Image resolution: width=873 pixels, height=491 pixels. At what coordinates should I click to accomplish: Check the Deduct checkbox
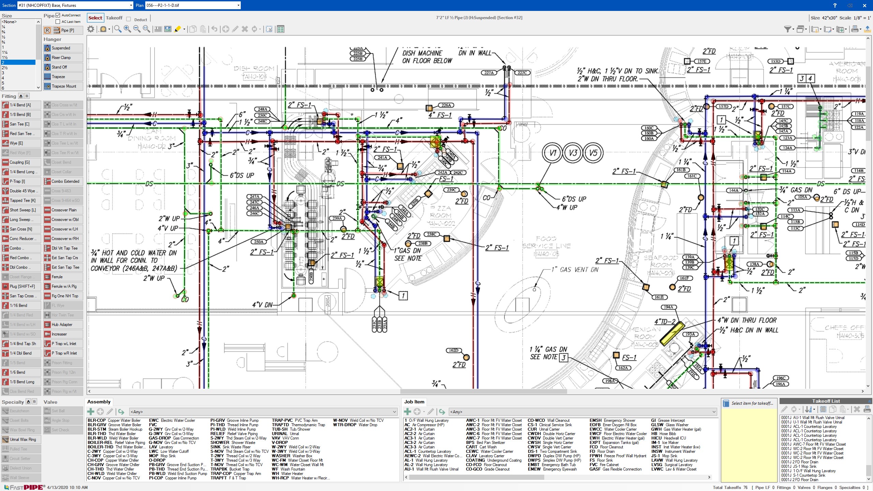coord(129,19)
